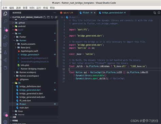Open Run and Debug view
The height and width of the screenshot is (124, 161).
5,37
